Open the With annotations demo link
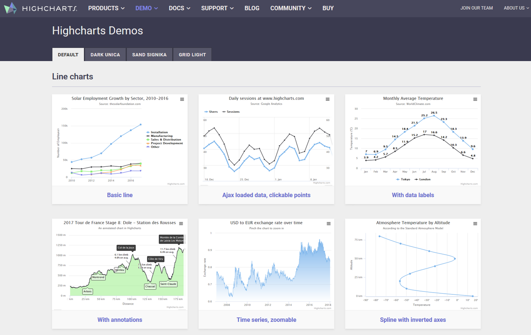The image size is (531, 335). coord(120,320)
